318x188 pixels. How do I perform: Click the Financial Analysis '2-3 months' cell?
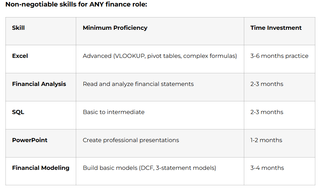(267, 84)
